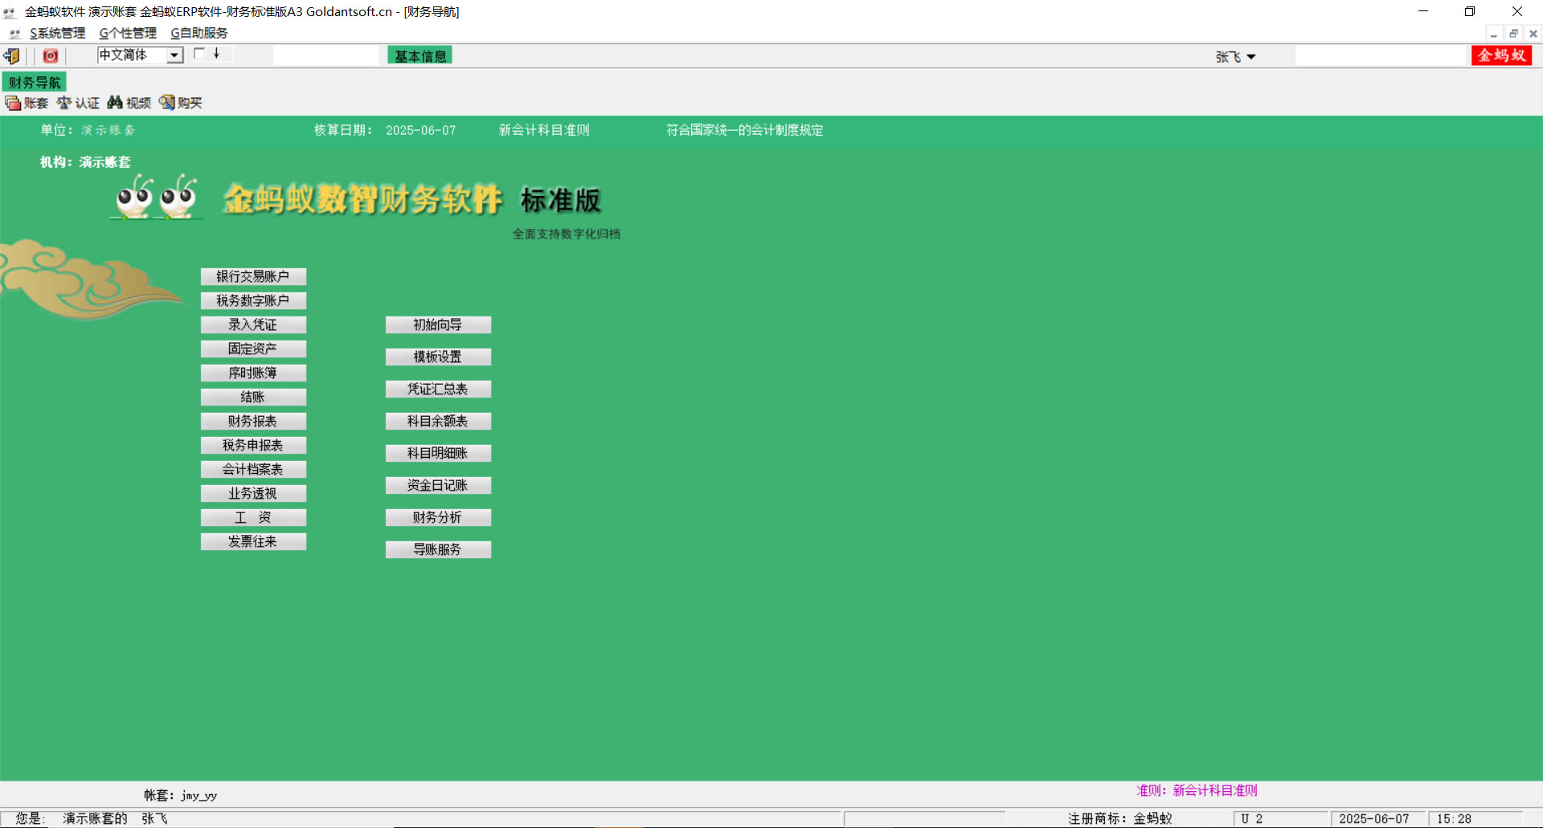The width and height of the screenshot is (1543, 828).
Task: Click the blank input field left of 基本信息
Action: [325, 55]
